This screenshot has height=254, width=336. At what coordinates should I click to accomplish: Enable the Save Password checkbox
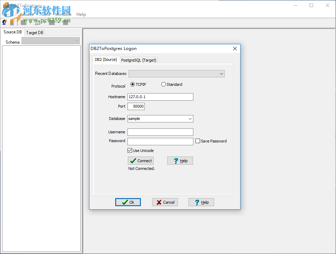[198, 141]
